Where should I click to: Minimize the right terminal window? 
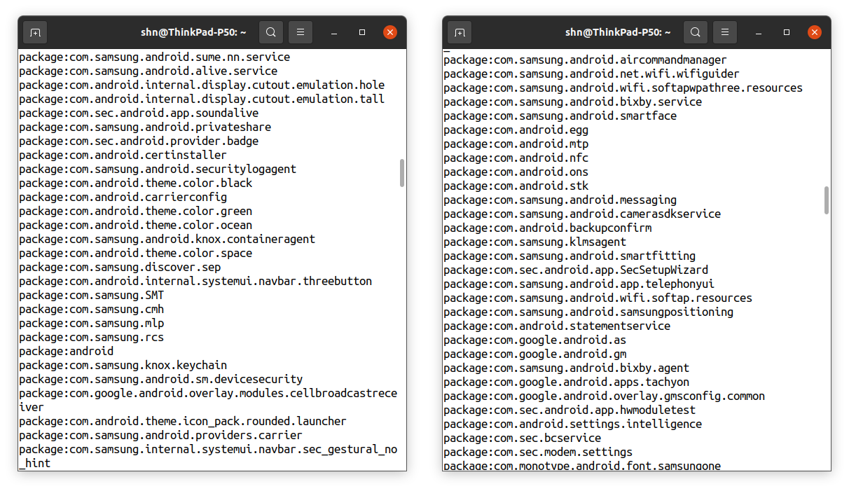pos(759,32)
